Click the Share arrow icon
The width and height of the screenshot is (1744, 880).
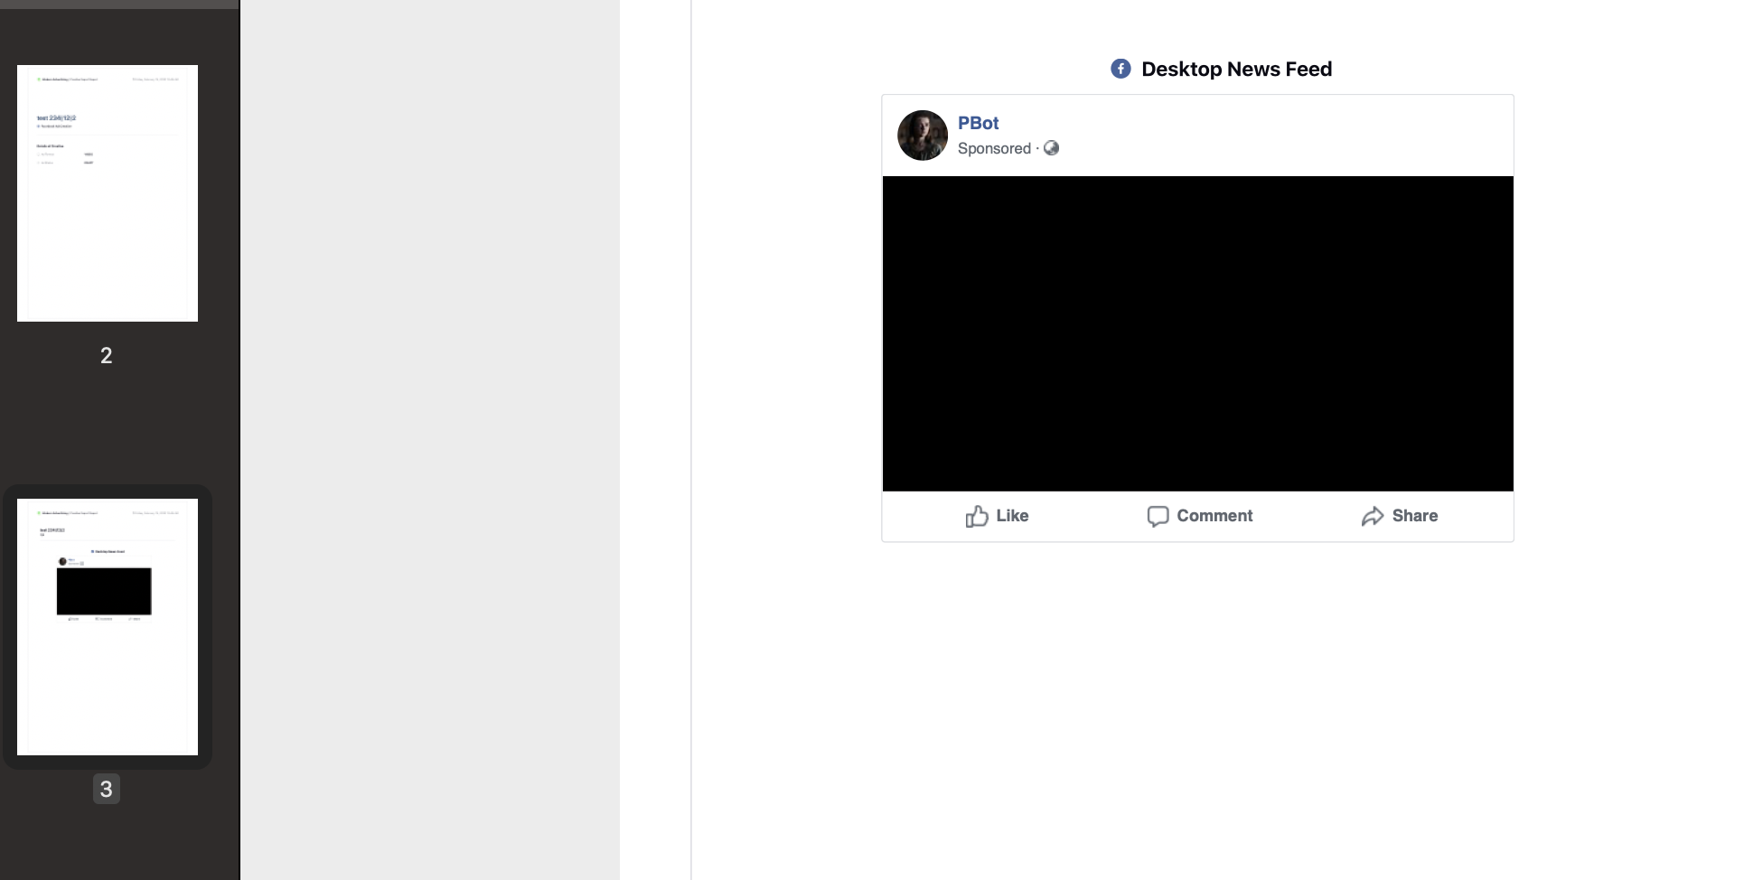coord(1373,516)
